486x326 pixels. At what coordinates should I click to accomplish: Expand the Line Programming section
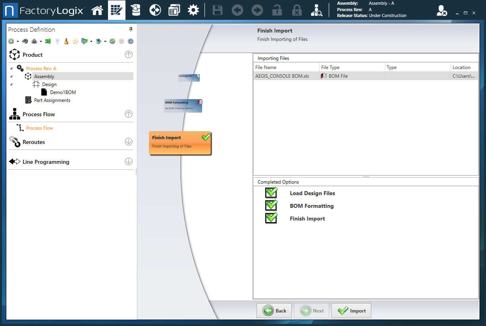pos(128,161)
